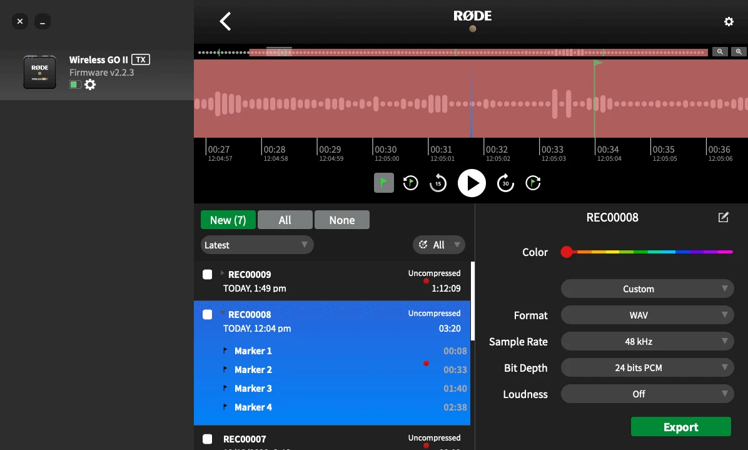Click the overview waveform strip above the timeline
The height and width of the screenshot is (450, 748).
pyautogui.click(x=452, y=52)
